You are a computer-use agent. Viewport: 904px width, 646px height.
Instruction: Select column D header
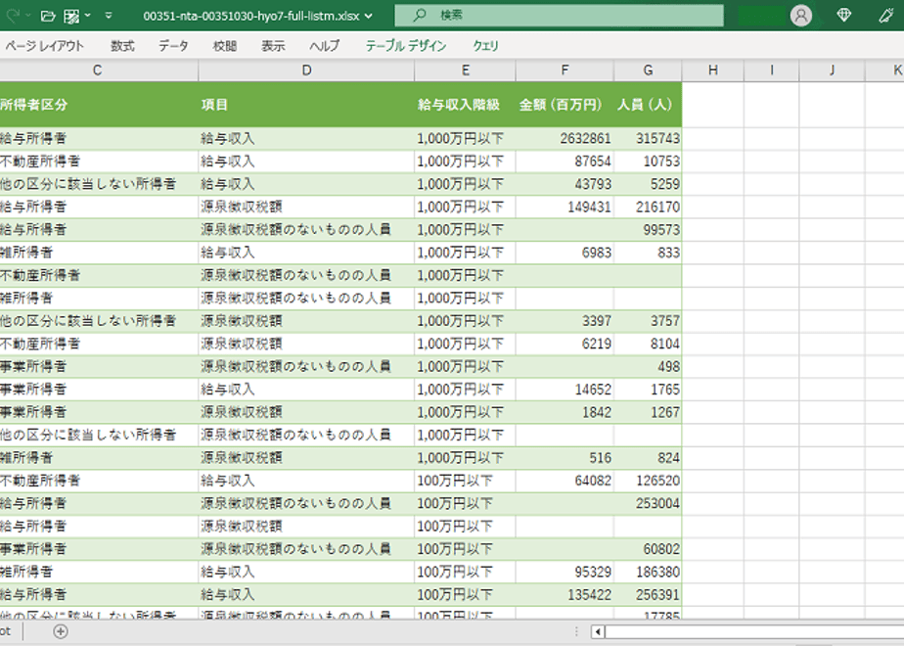click(307, 70)
